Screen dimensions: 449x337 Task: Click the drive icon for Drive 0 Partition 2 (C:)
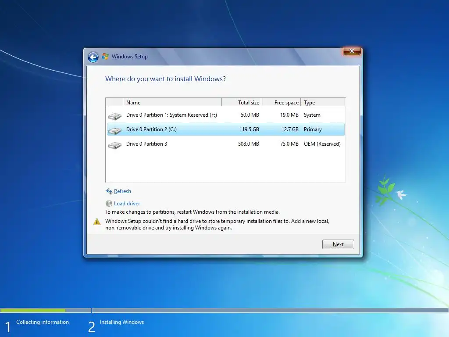click(114, 130)
